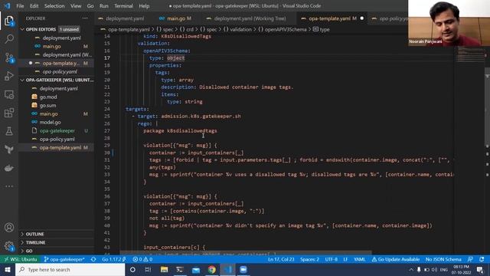Viewport: 490px width, 276px height.
Task: Change indentation via Spaces: 2
Action: (309, 259)
